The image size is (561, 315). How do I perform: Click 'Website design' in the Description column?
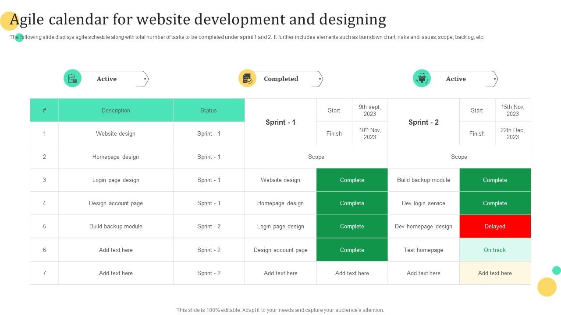(x=116, y=133)
